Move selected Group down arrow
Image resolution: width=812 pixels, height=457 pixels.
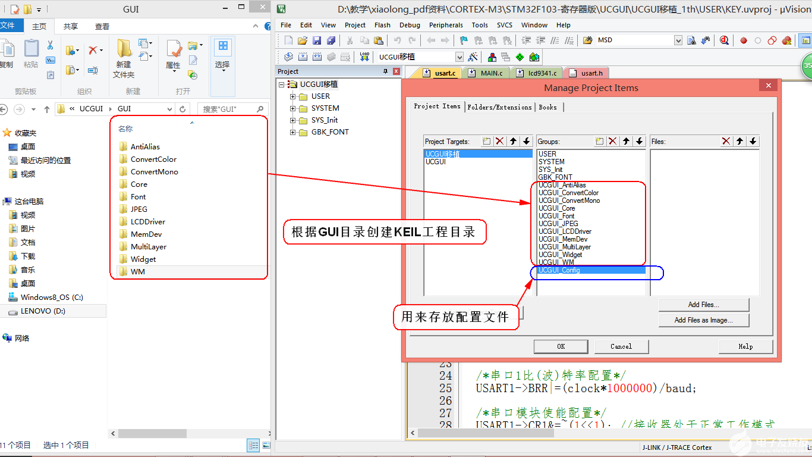point(640,141)
